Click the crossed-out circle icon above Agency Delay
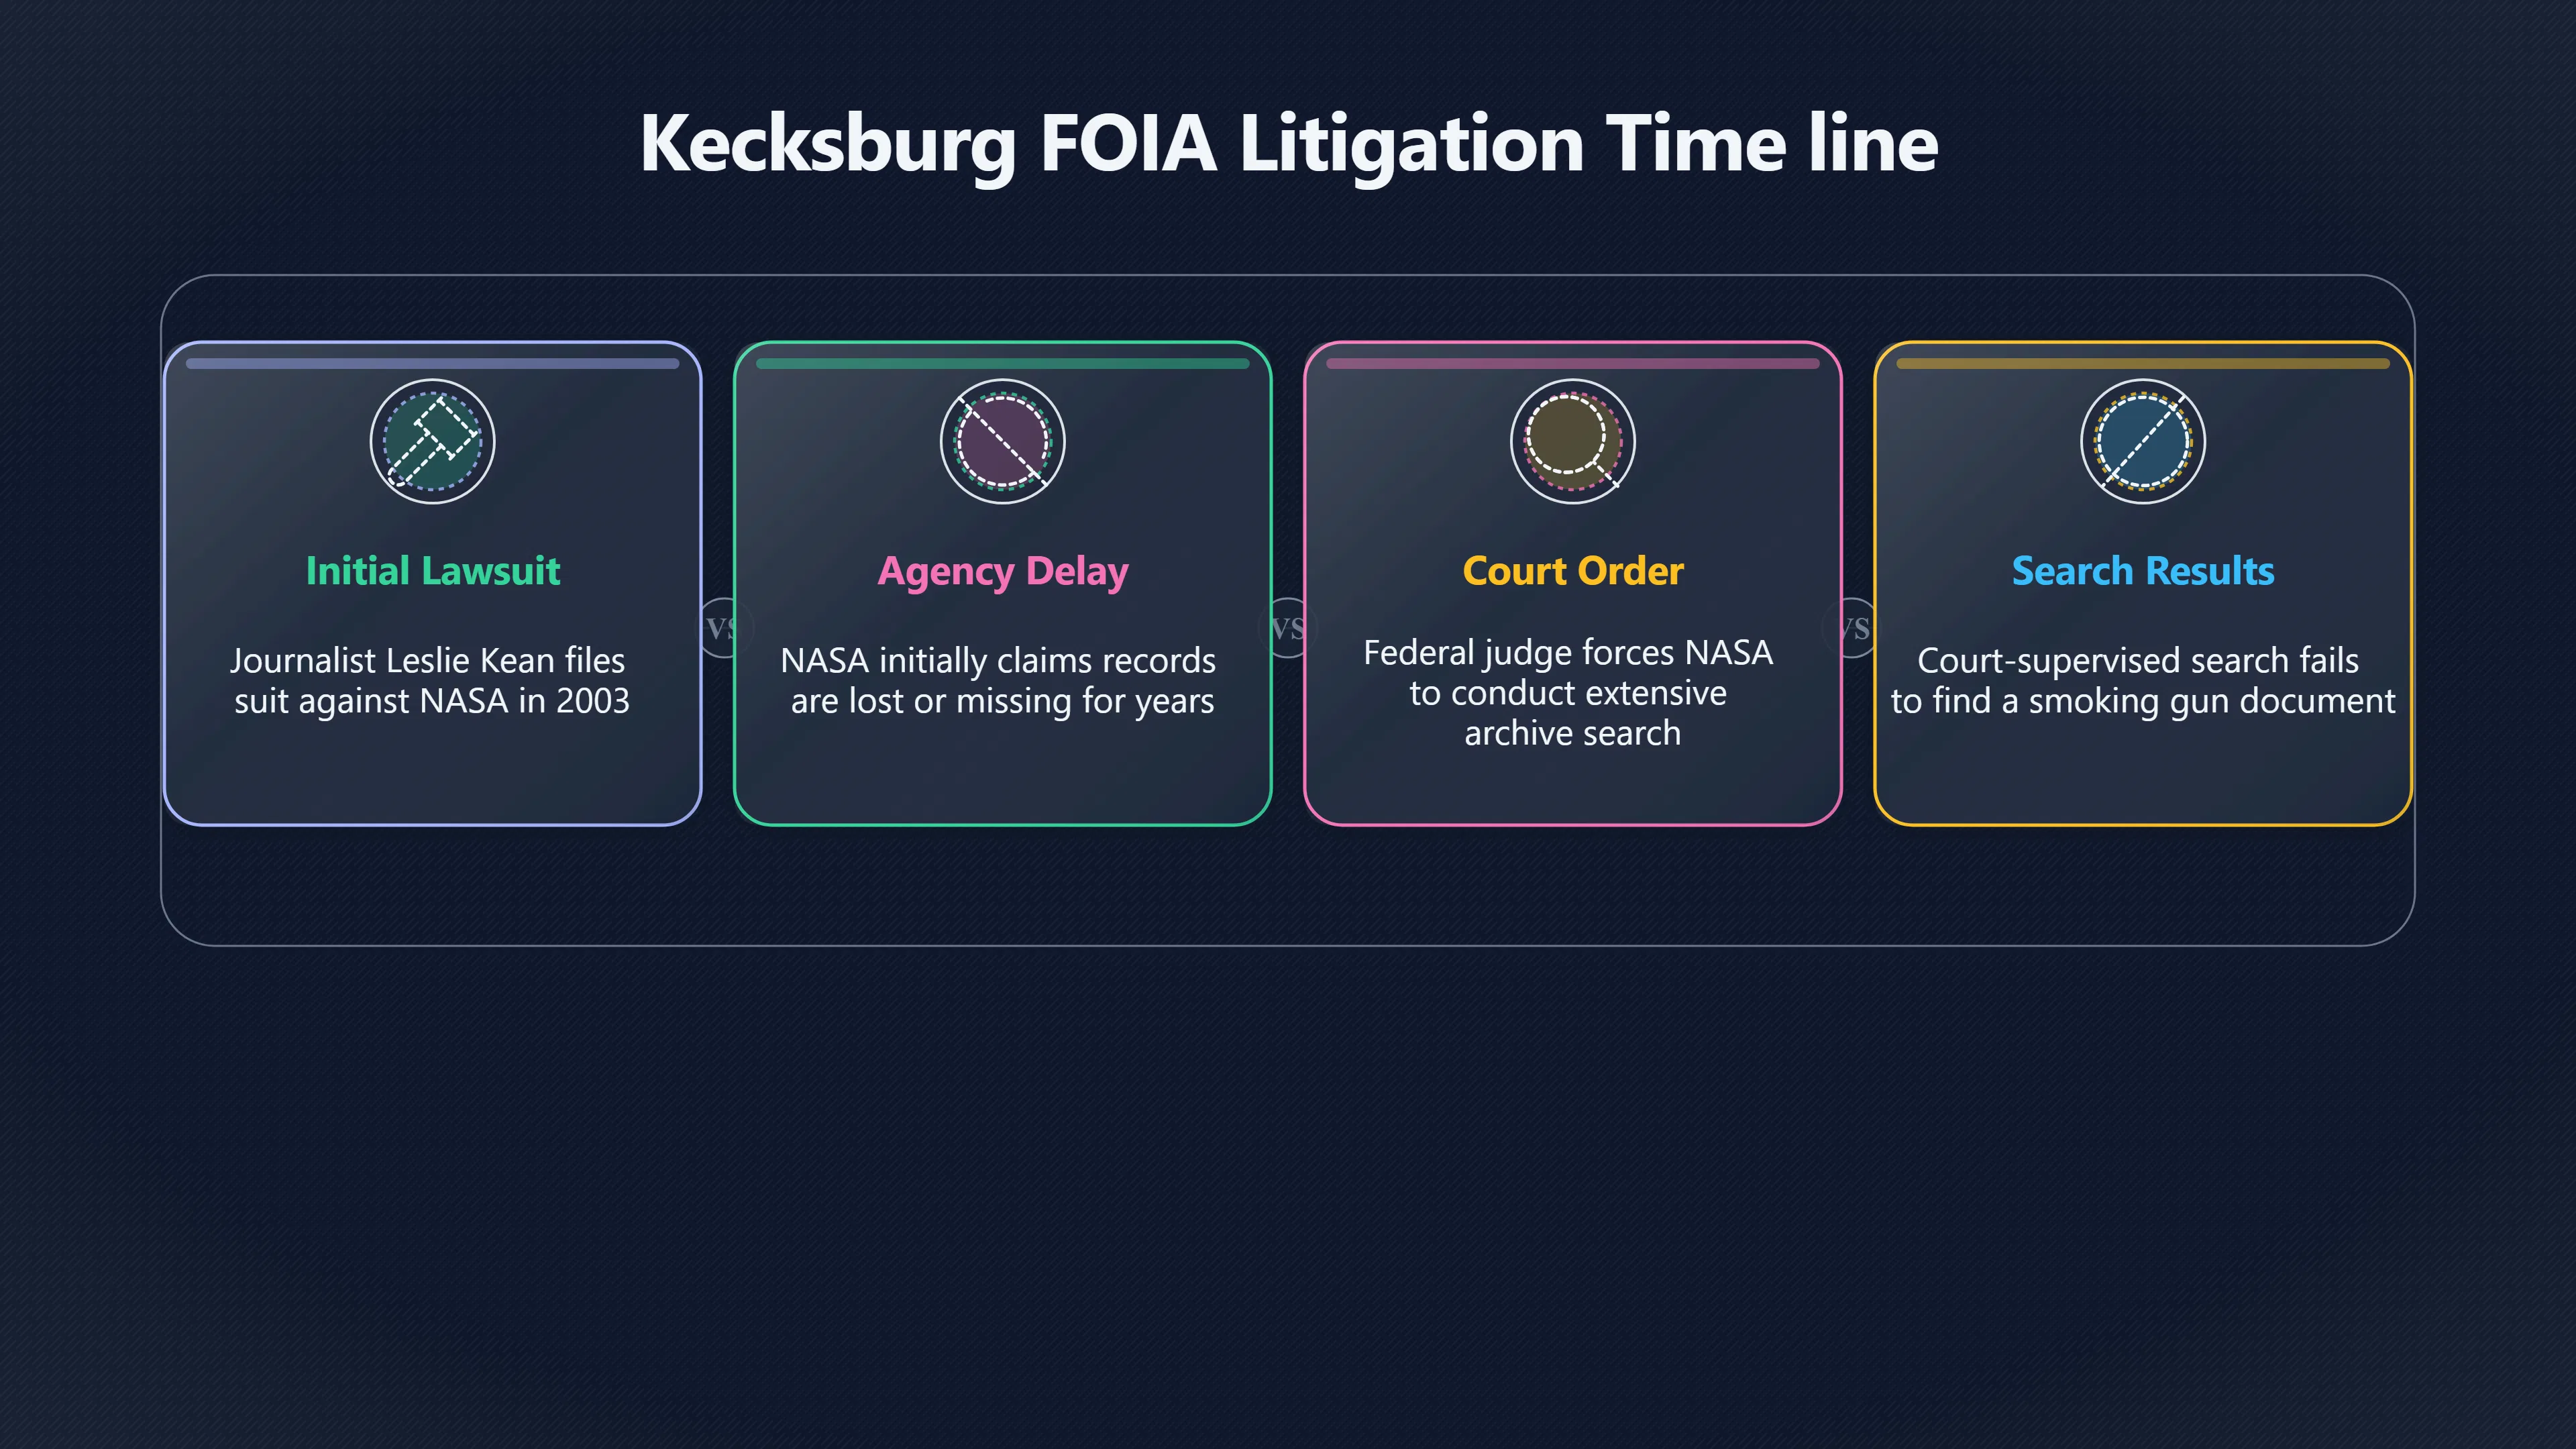Viewport: 2576px width, 1449px height. click(1002, 441)
